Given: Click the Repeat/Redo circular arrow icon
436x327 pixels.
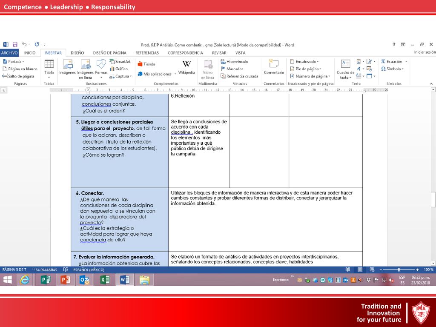Looking at the screenshot, I should pos(37,44).
